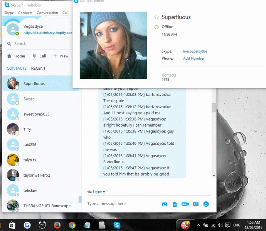Screen dimensions: 266x231
Task: Open the Contacts menu
Action: pyautogui.click(x=25, y=13)
